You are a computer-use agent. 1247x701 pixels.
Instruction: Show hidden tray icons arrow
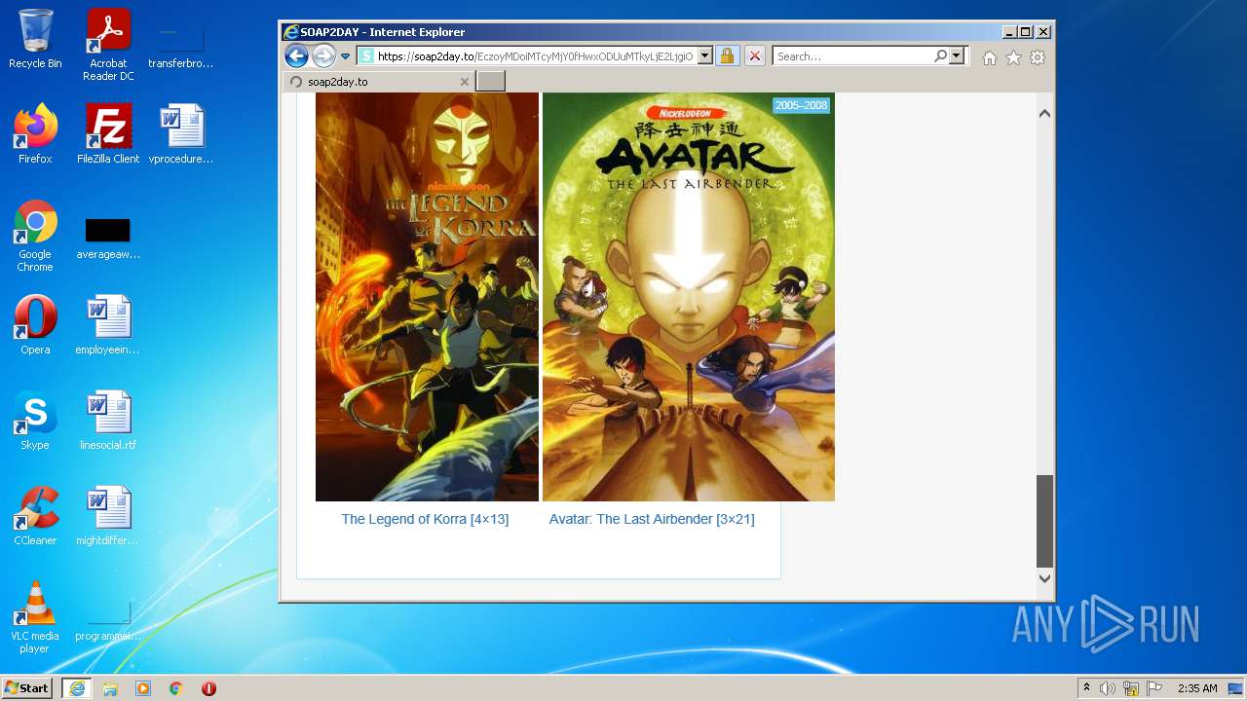tap(1086, 688)
